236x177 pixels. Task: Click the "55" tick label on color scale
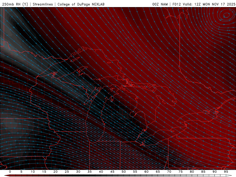135,172
